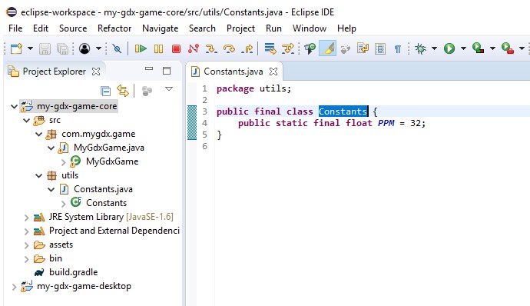Open the Coverage dropdown arrow
The width and height of the screenshot is (530, 306).
tap(492, 48)
